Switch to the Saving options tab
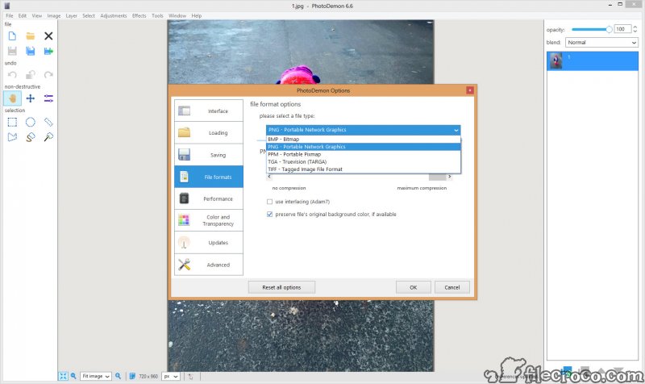The width and height of the screenshot is (645, 384). 209,155
